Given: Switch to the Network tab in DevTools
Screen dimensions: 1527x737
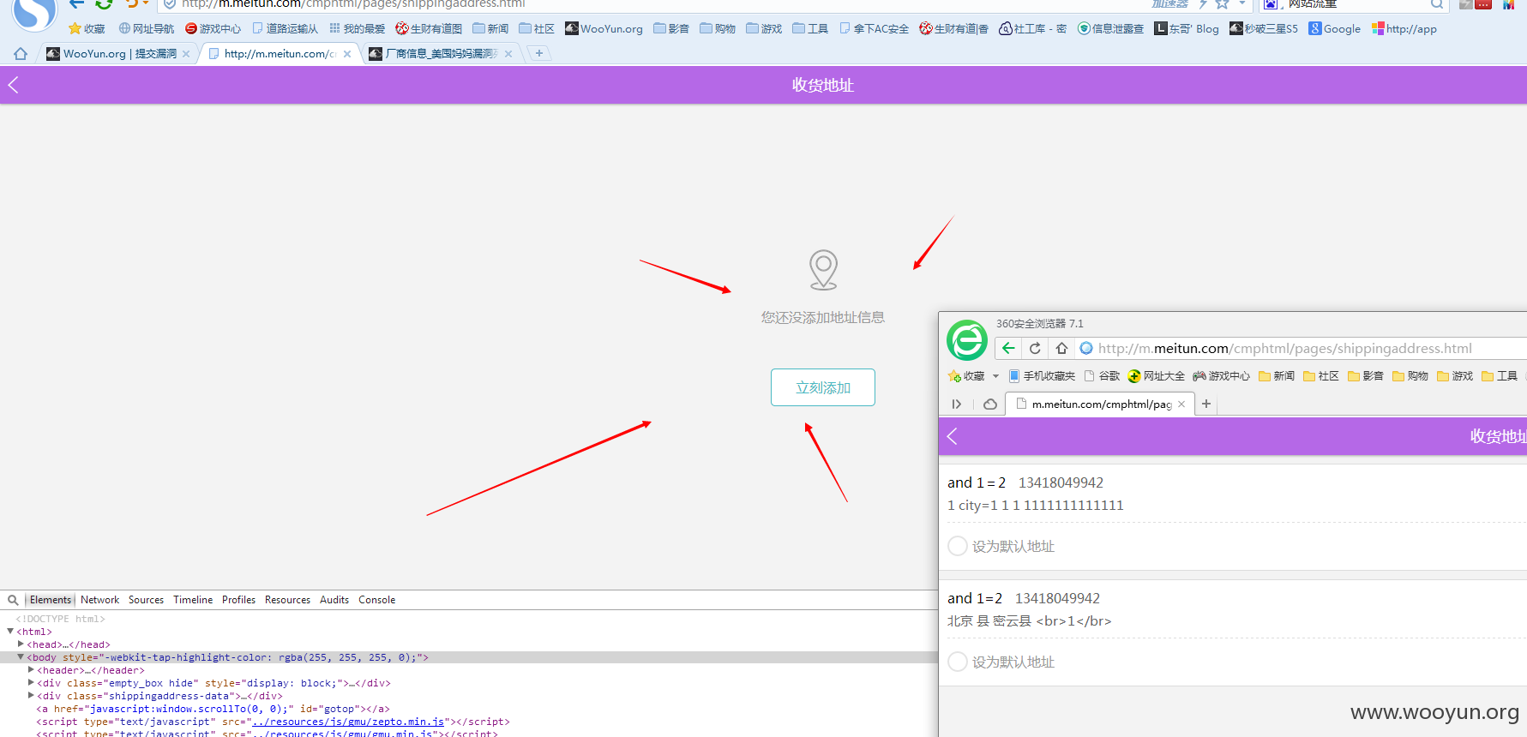Looking at the screenshot, I should (100, 600).
